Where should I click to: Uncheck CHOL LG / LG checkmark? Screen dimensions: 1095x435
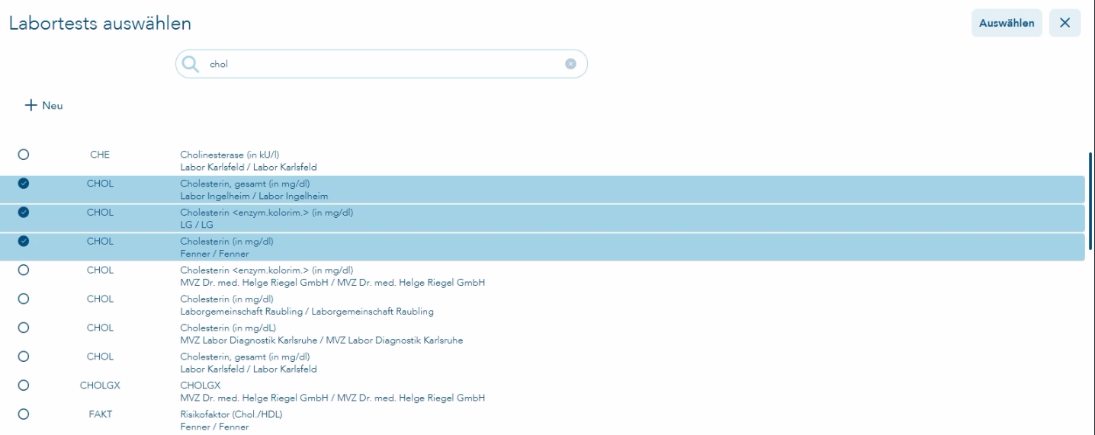tap(24, 213)
